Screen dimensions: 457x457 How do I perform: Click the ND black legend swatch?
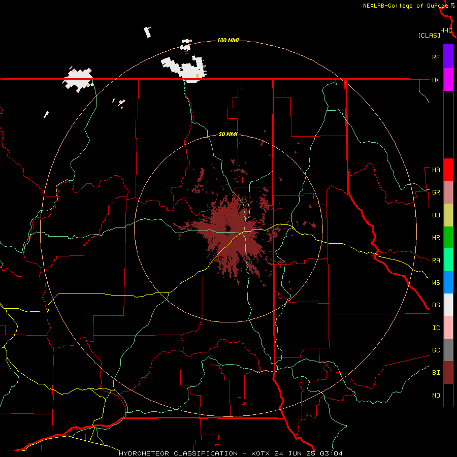448,395
